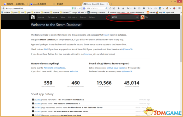Click the speaker mute toolbar icon
Image resolution: width=183 pixels, height=117 pixels.
point(135,8)
